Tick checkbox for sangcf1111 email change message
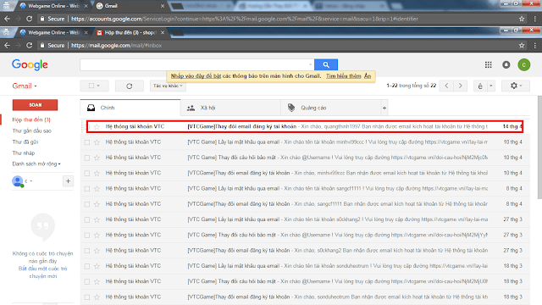The height and width of the screenshot is (305, 542). (87, 204)
